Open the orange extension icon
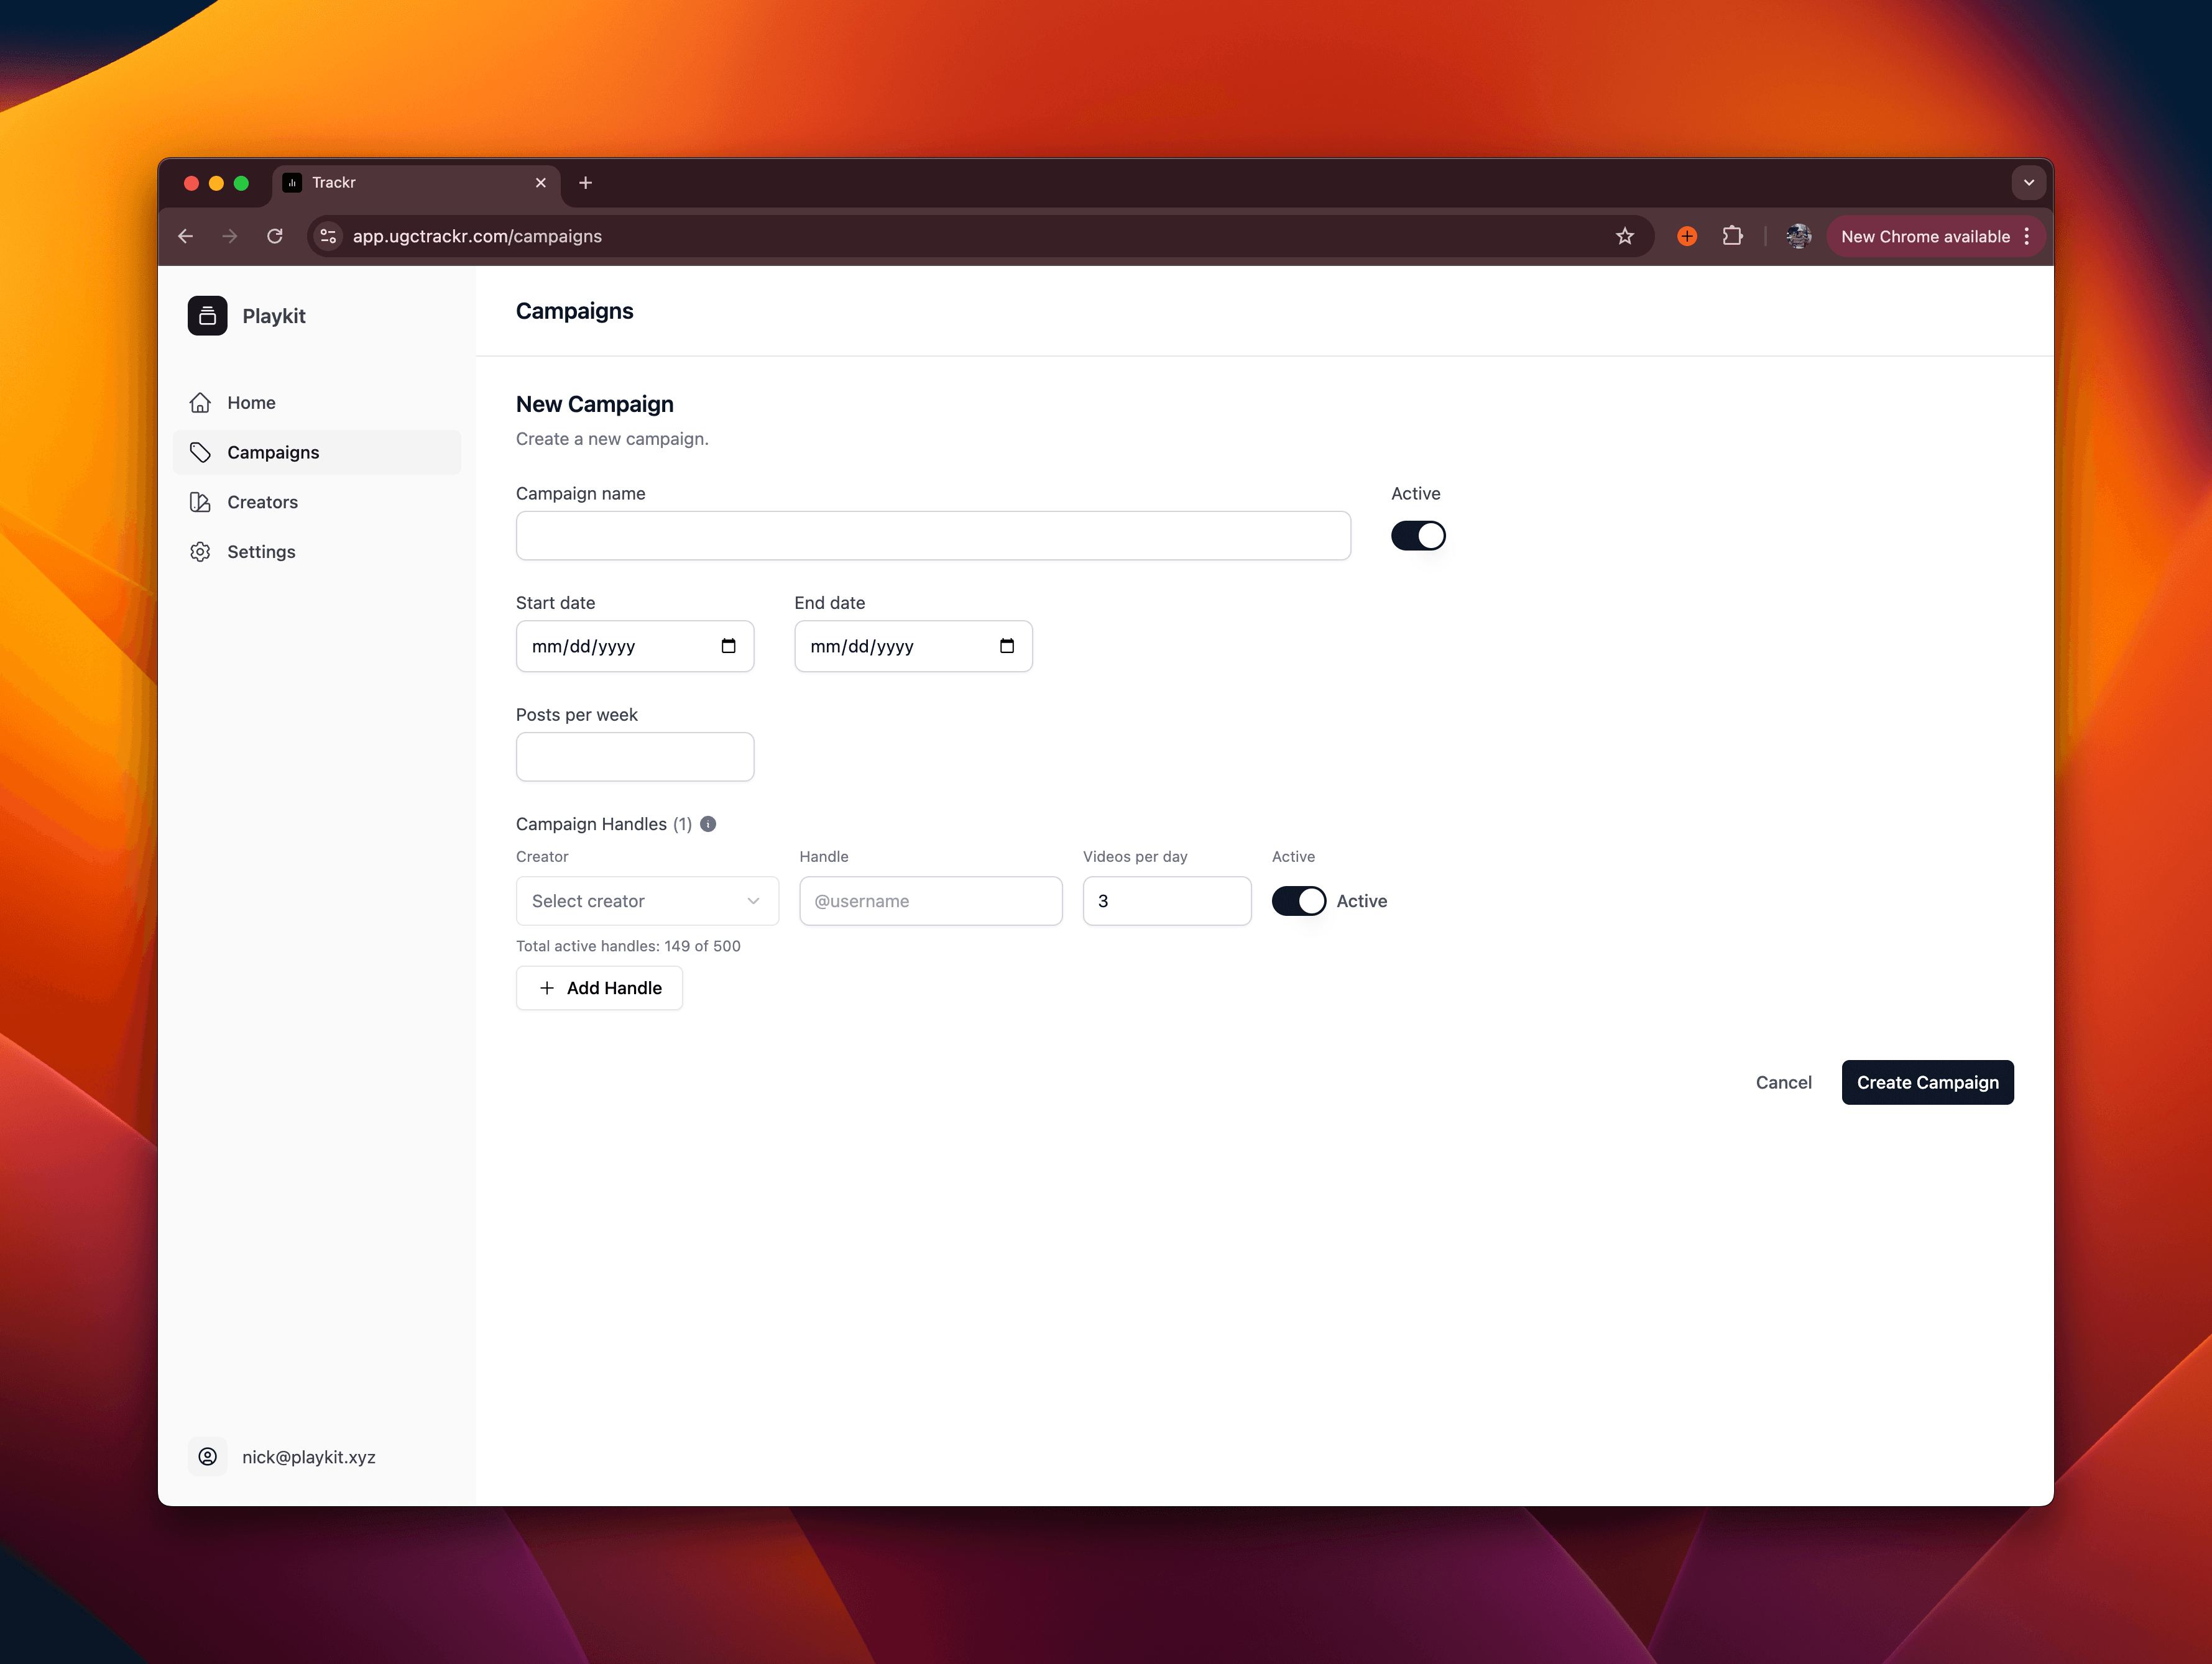 pos(1687,237)
